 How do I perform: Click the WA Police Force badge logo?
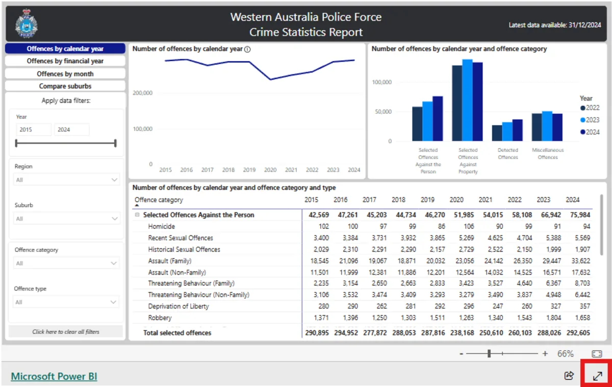[25, 23]
